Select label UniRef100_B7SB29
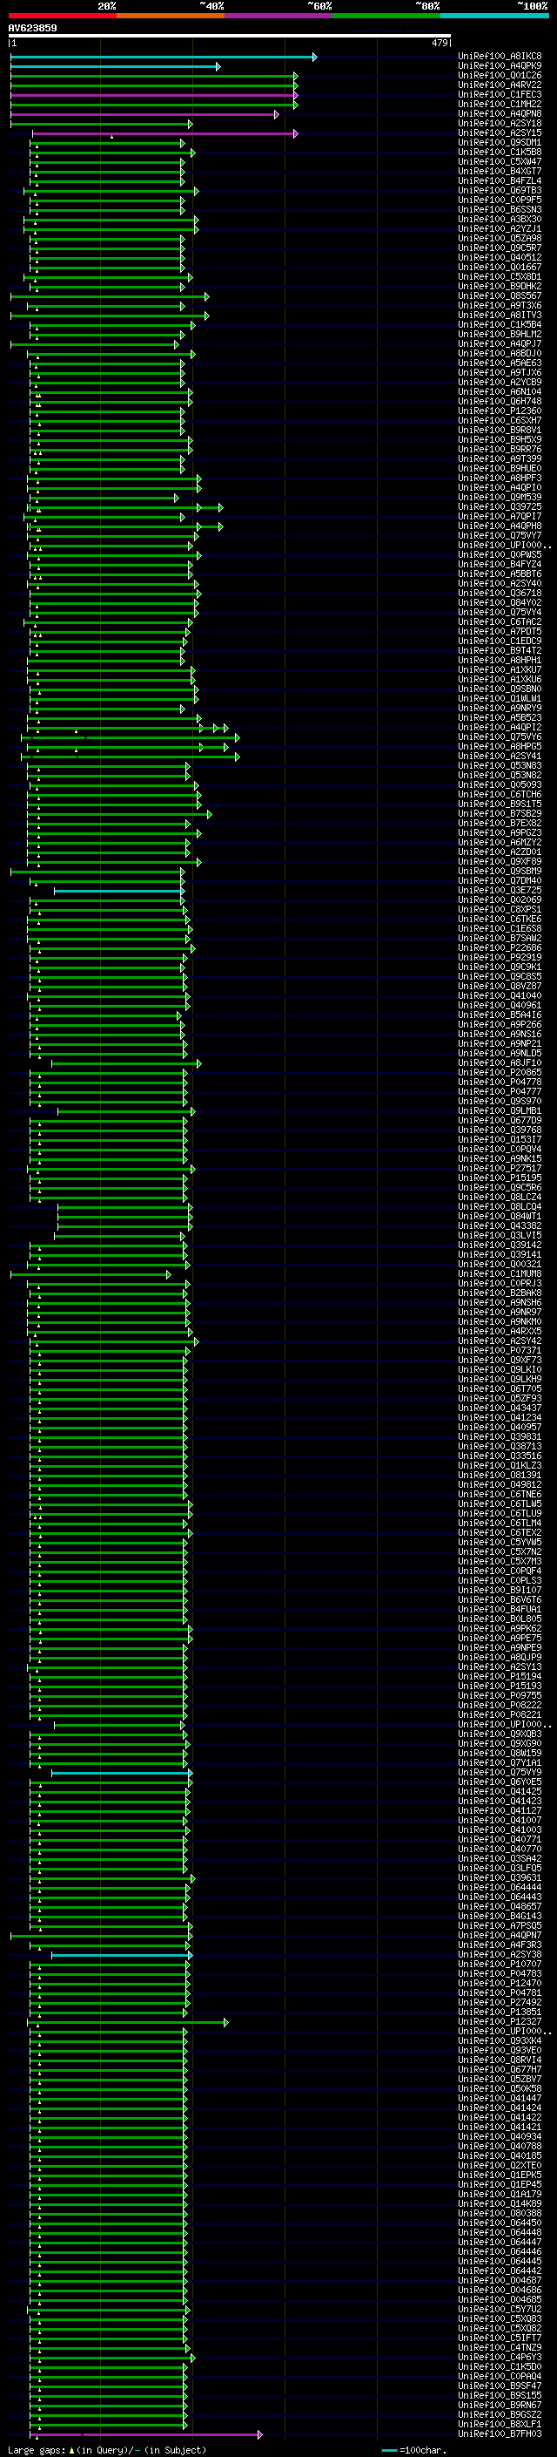This screenshot has width=557, height=2457. pyautogui.click(x=500, y=813)
